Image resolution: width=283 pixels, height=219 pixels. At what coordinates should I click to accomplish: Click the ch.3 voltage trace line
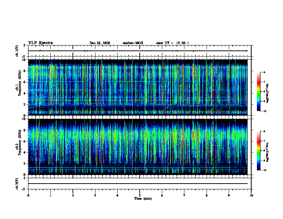[x=138, y=184]
